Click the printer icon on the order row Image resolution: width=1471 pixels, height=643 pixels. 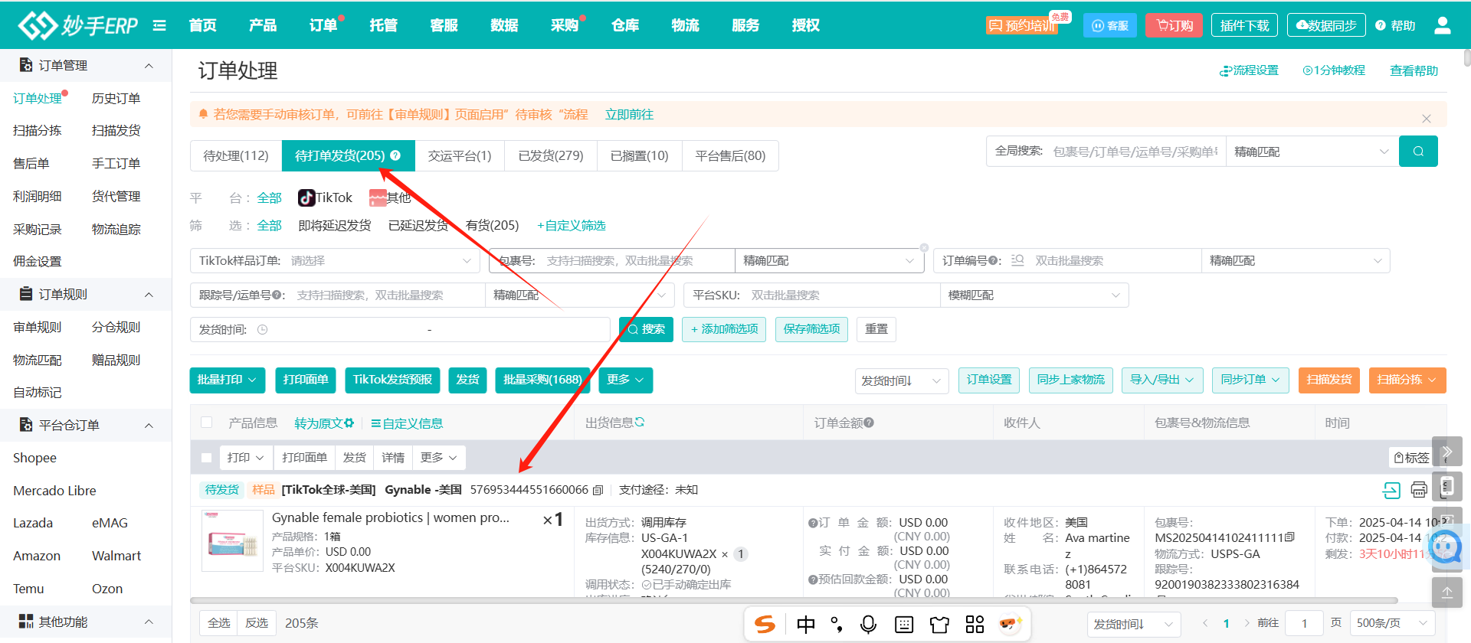1419,490
